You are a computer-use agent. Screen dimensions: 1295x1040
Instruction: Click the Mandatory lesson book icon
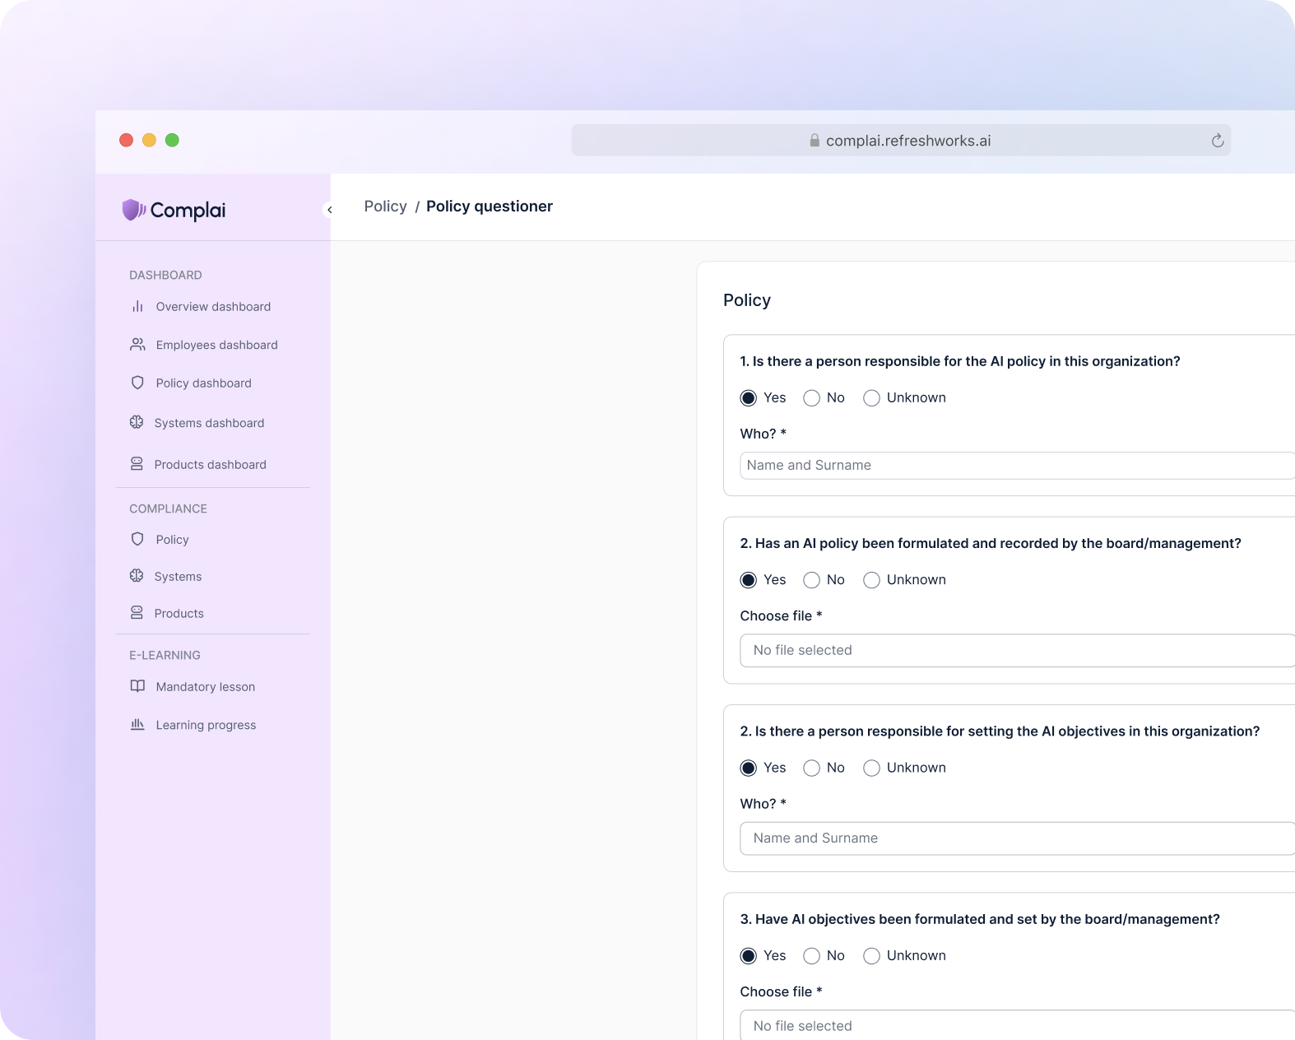click(137, 687)
